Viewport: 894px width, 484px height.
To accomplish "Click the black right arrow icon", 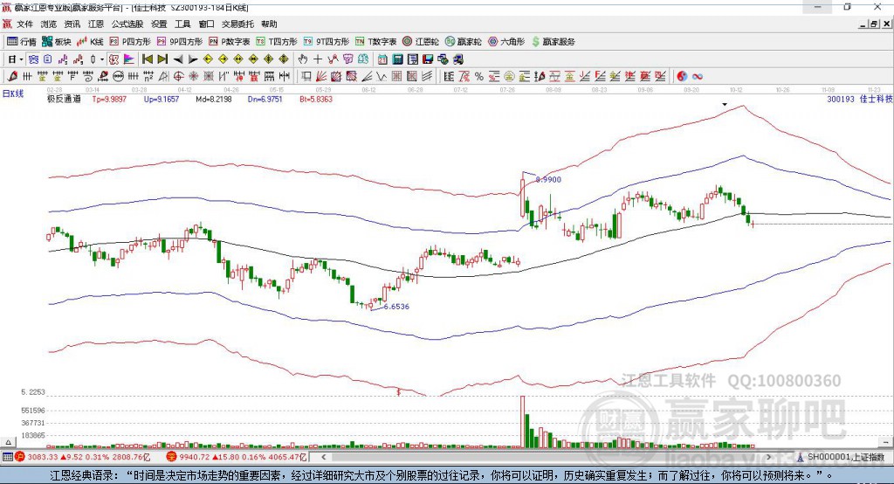I will (x=193, y=59).
